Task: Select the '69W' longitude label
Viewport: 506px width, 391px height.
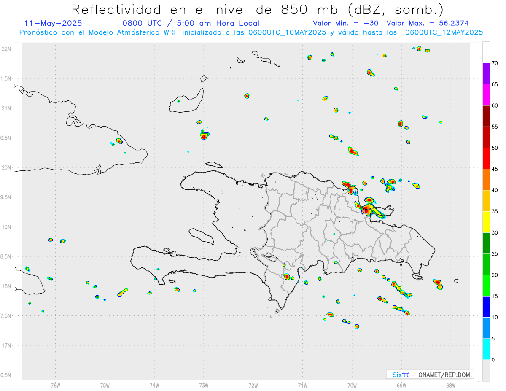Action: pos(401,385)
